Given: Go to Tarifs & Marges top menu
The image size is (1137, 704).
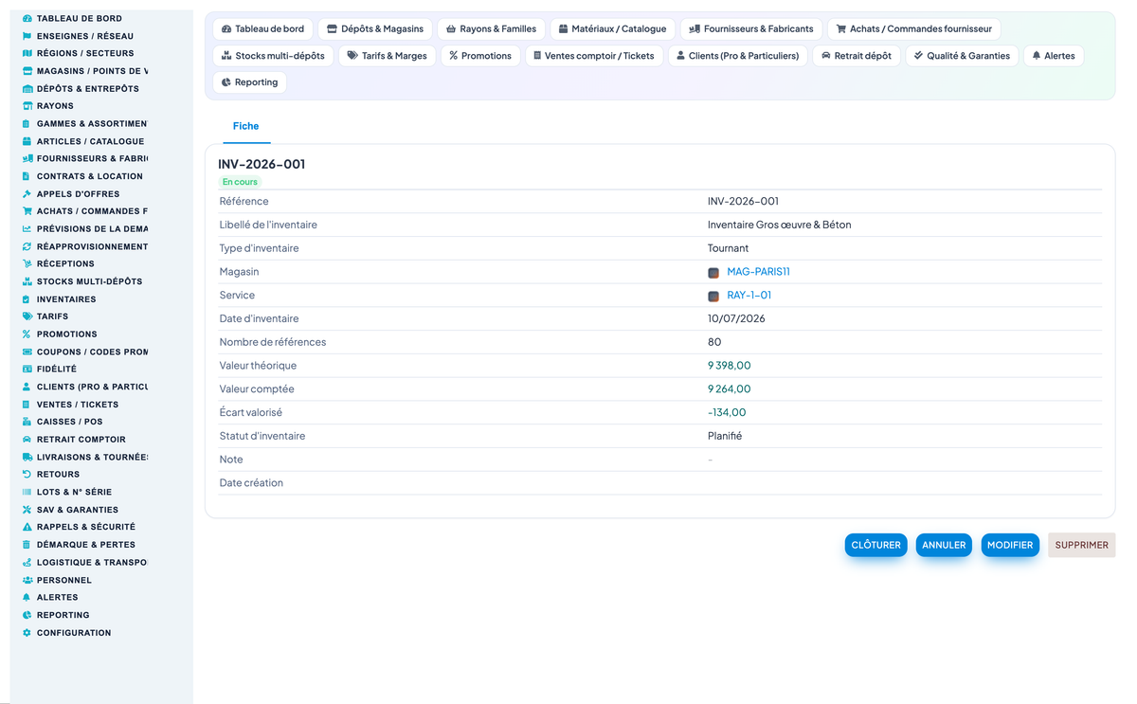Looking at the screenshot, I should (x=387, y=56).
